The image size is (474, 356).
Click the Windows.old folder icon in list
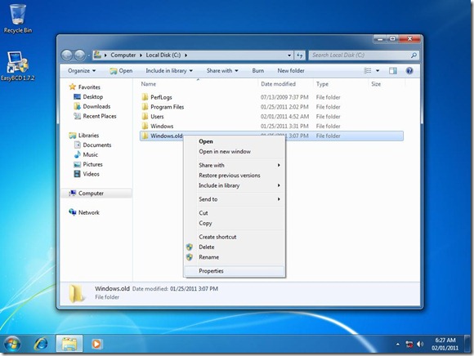[145, 136]
